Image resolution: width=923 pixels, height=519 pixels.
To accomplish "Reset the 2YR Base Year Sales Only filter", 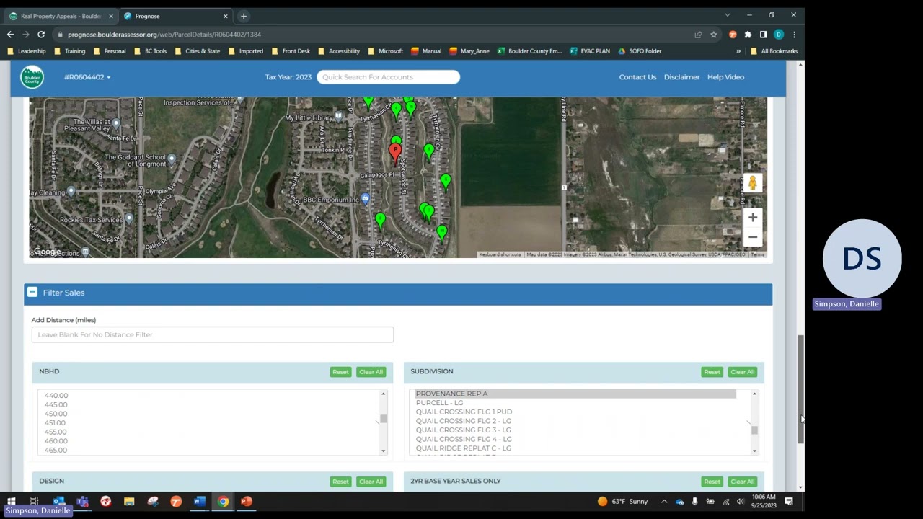I will coord(712,482).
